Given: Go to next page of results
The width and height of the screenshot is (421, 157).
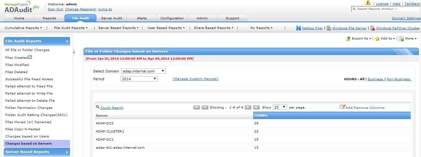Looking at the screenshot, I should tap(248, 107).
